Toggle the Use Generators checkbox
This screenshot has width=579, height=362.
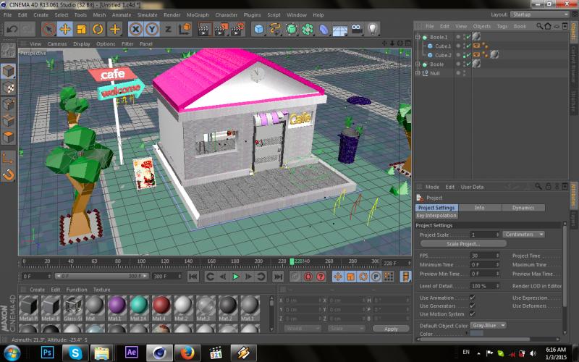point(473,306)
